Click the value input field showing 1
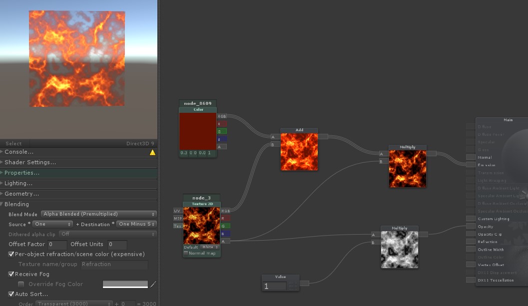 274,286
